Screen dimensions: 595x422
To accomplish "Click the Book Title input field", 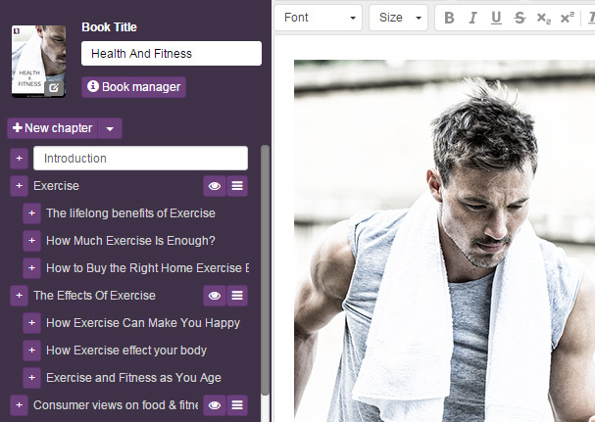I will click(171, 54).
